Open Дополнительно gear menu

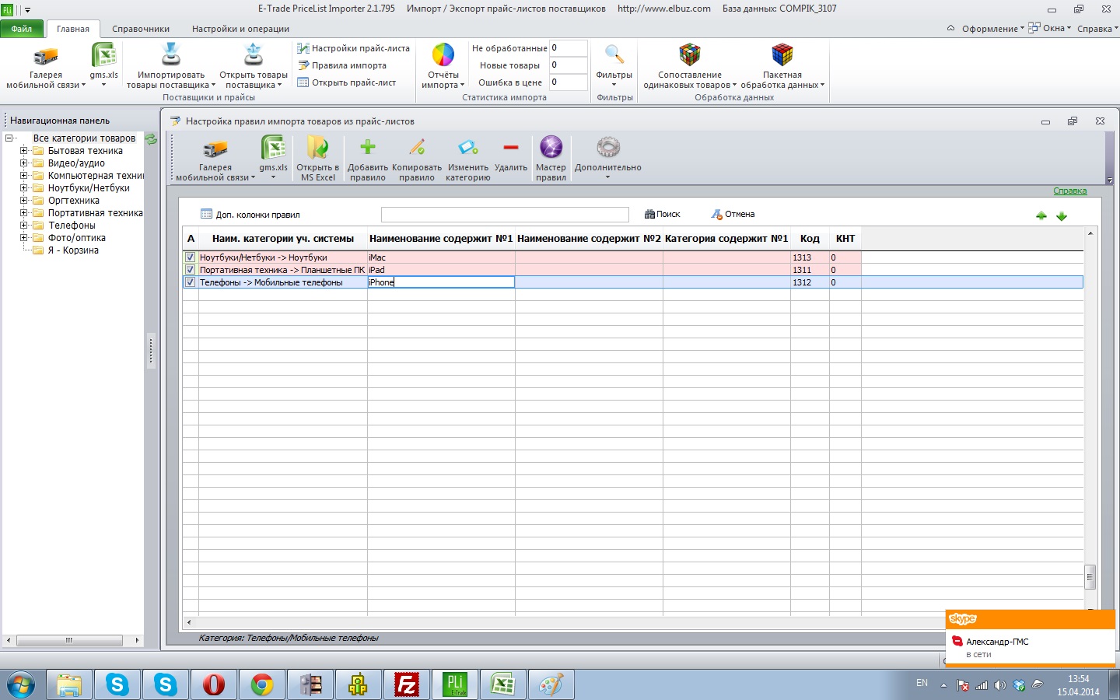coord(608,159)
